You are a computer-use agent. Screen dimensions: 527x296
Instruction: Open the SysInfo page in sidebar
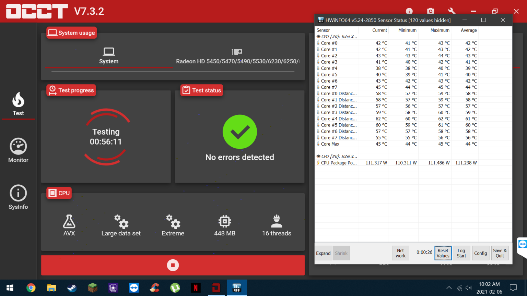click(x=18, y=197)
